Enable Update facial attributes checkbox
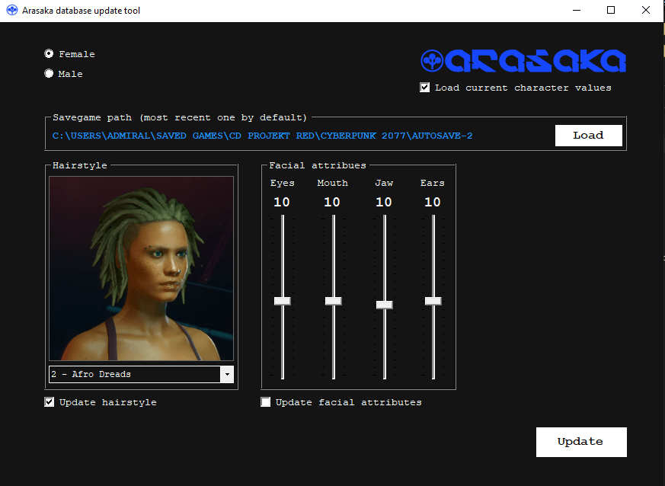Image resolution: width=665 pixels, height=486 pixels. pyautogui.click(x=266, y=402)
